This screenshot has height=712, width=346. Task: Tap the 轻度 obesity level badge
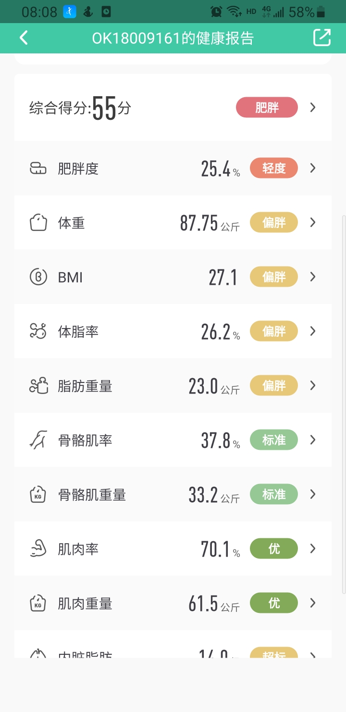pos(274,168)
